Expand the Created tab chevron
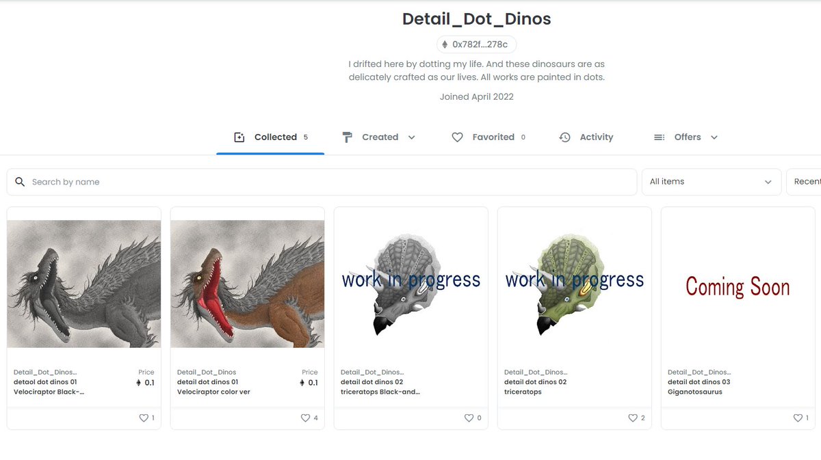The image size is (821, 460). click(x=411, y=137)
